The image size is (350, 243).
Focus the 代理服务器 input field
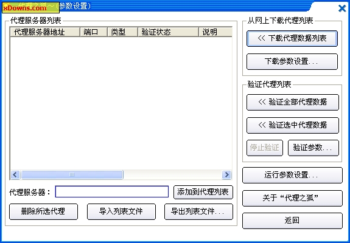click(x=112, y=191)
